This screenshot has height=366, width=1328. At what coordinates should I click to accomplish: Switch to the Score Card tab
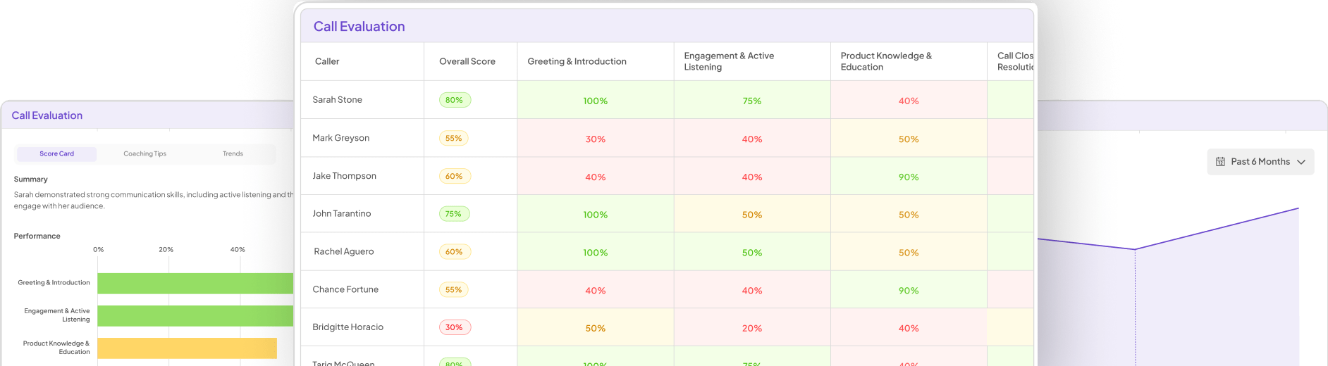tap(57, 153)
